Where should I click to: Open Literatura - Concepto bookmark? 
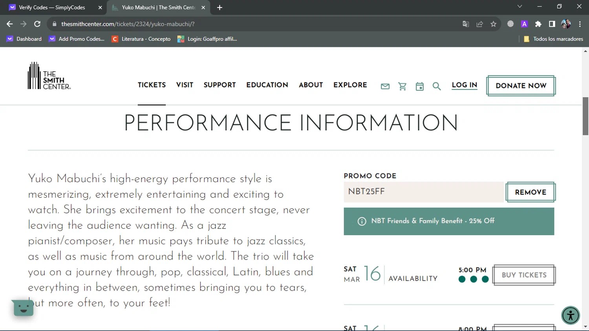141,39
